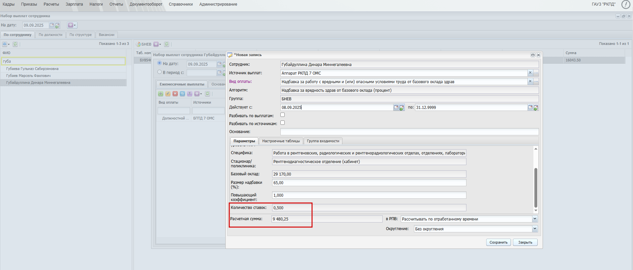Viewport: 633px width, 270px height.
Task: Open the purple gear actions menu near top date
Action: coord(72,25)
